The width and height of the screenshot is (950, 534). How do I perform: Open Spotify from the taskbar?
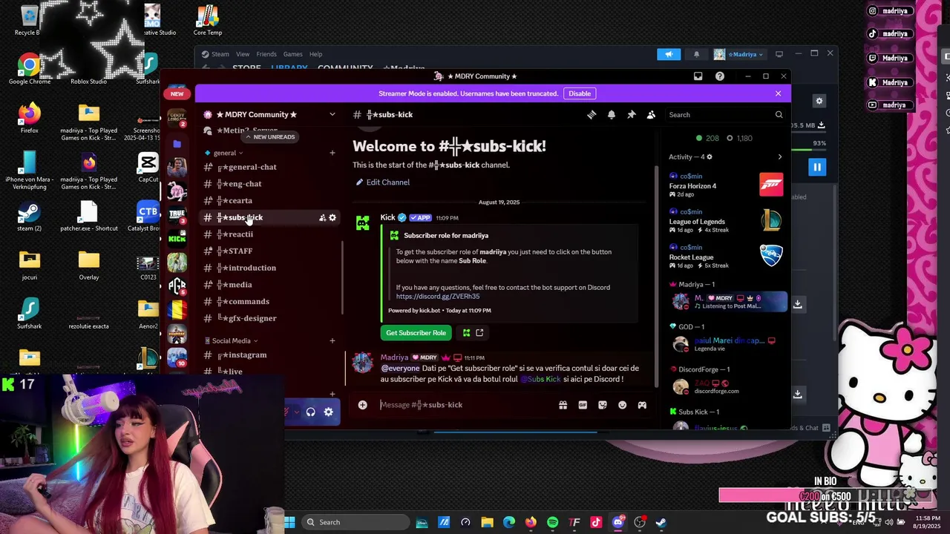(x=553, y=522)
